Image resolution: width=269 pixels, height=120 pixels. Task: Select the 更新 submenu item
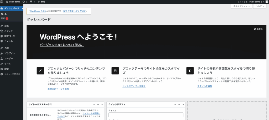point(3,19)
